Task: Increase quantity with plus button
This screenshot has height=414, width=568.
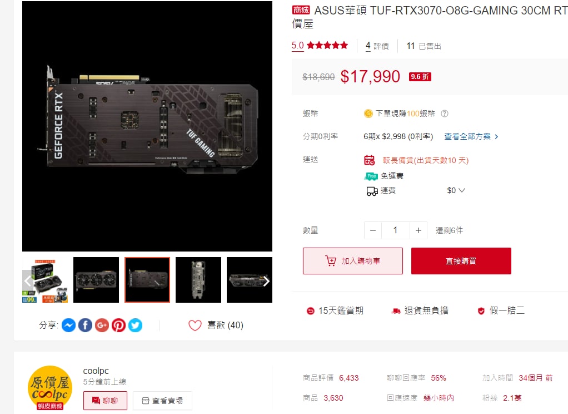Action: coord(418,230)
